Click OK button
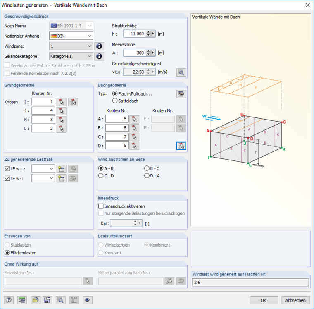 pyautogui.click(x=264, y=300)
